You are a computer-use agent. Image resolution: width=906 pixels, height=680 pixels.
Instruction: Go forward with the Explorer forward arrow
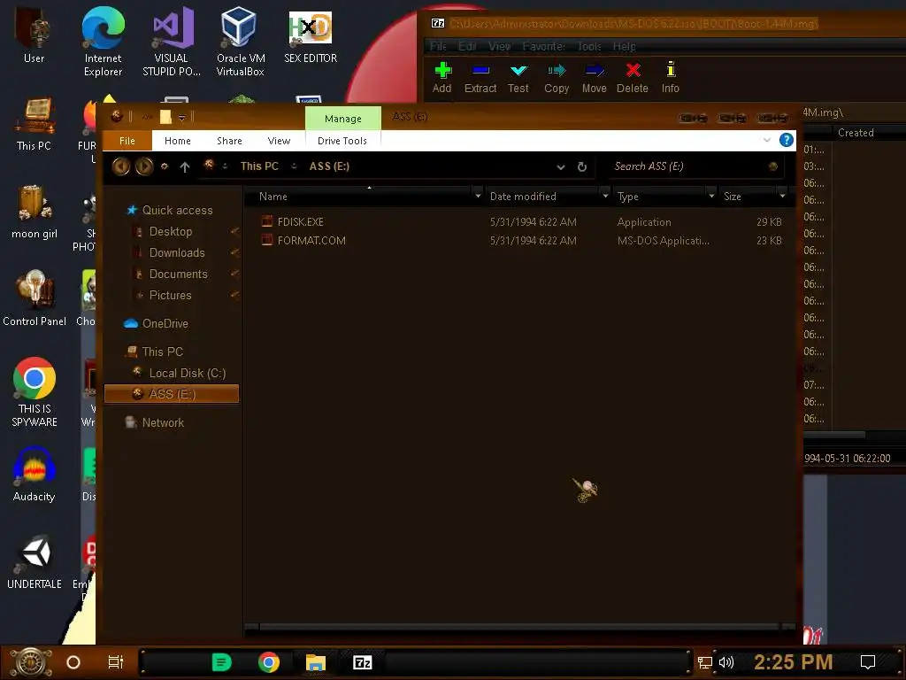tap(144, 166)
